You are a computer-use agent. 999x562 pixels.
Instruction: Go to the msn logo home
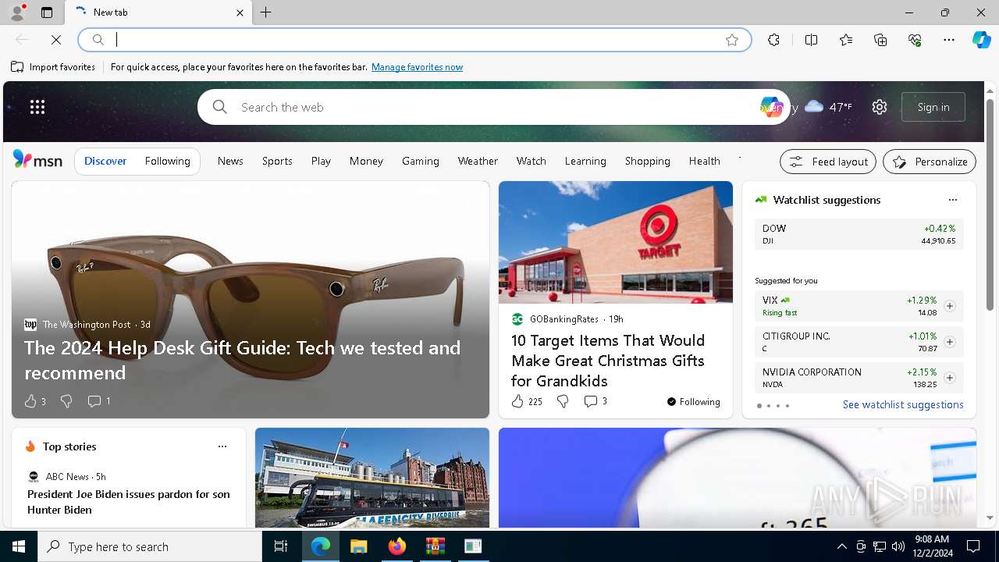37,160
